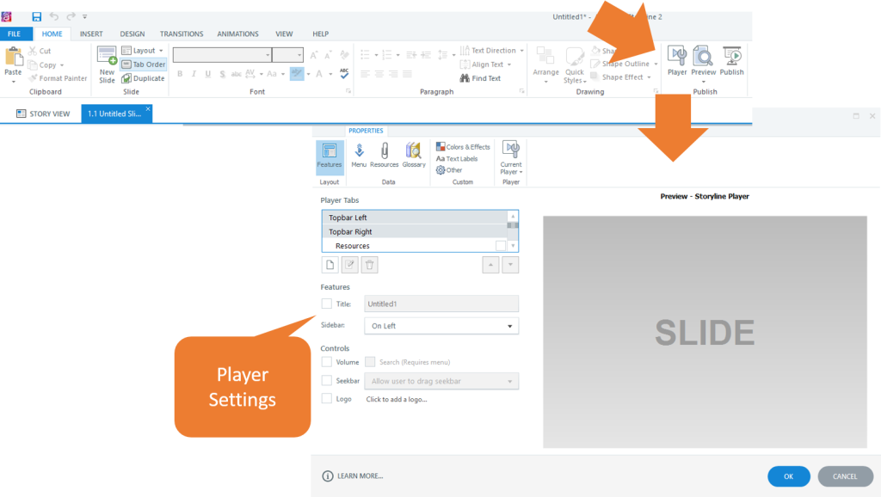Enable the Title checkbox

click(x=326, y=304)
